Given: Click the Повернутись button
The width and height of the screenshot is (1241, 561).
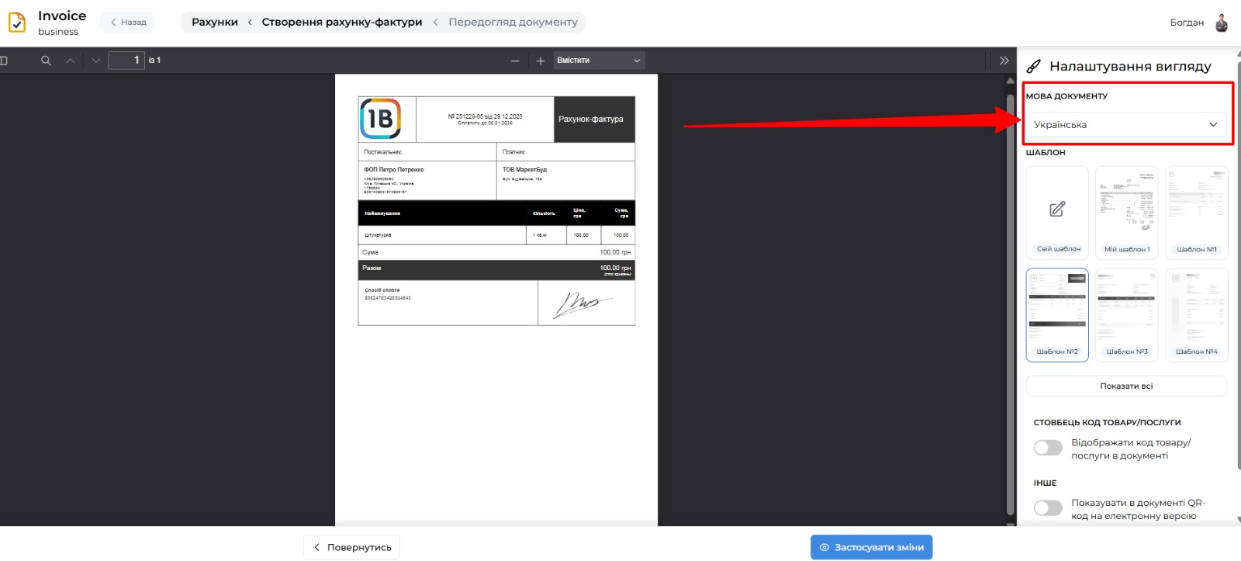Looking at the screenshot, I should pyautogui.click(x=351, y=547).
